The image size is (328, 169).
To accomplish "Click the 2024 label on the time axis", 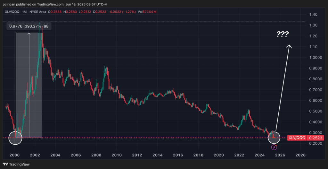I will point(259,156).
